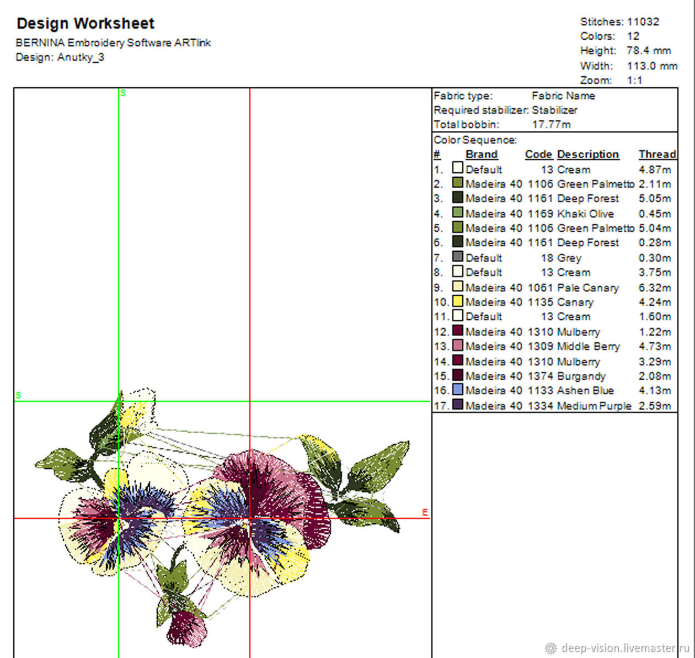Select thread length "2.59m"
695x658 pixels.
point(655,406)
